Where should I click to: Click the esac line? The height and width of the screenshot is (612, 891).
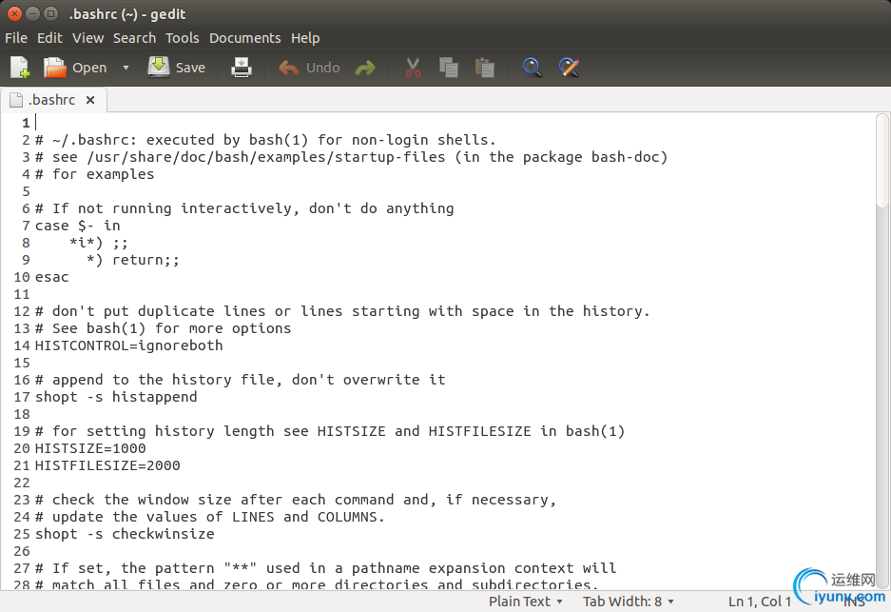click(x=51, y=277)
